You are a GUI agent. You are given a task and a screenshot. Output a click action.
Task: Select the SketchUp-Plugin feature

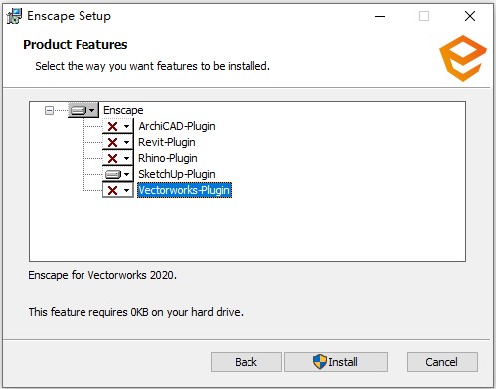177,174
